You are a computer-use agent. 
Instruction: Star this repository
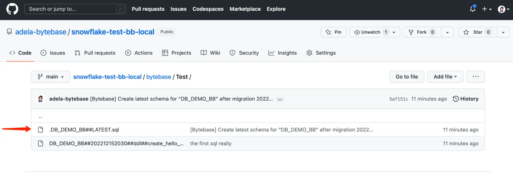pos(478,32)
